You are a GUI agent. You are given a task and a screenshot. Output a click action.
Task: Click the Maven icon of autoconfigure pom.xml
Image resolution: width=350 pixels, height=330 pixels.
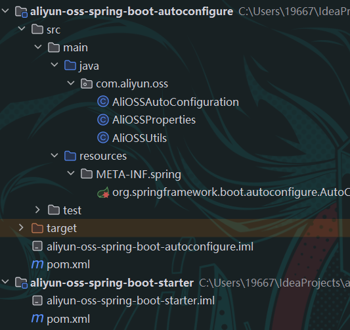37,264
